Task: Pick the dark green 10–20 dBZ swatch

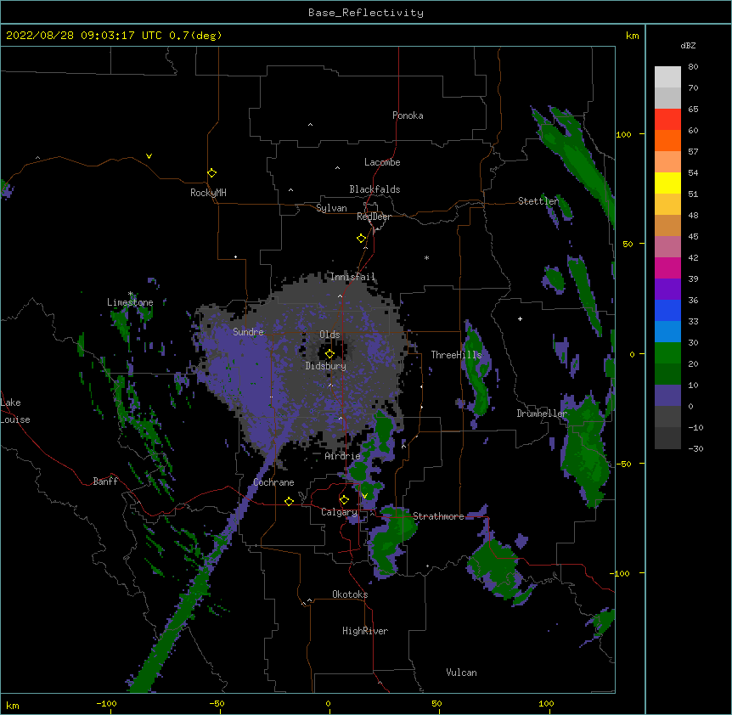Action: tap(667, 374)
